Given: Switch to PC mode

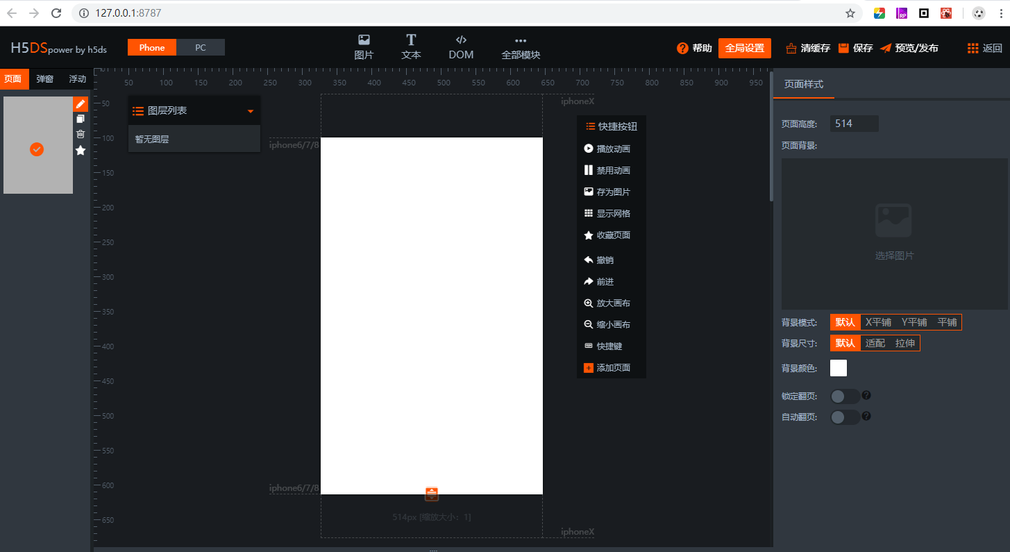Looking at the screenshot, I should [x=201, y=47].
